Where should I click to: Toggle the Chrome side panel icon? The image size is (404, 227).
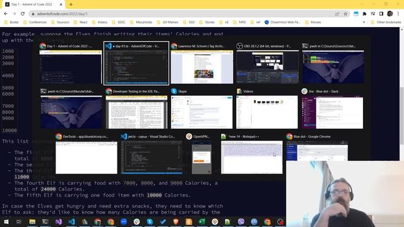pos(381,14)
